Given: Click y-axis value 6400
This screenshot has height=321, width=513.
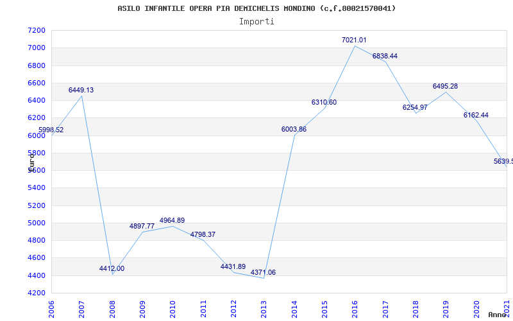Looking at the screenshot, I should [x=37, y=101].
